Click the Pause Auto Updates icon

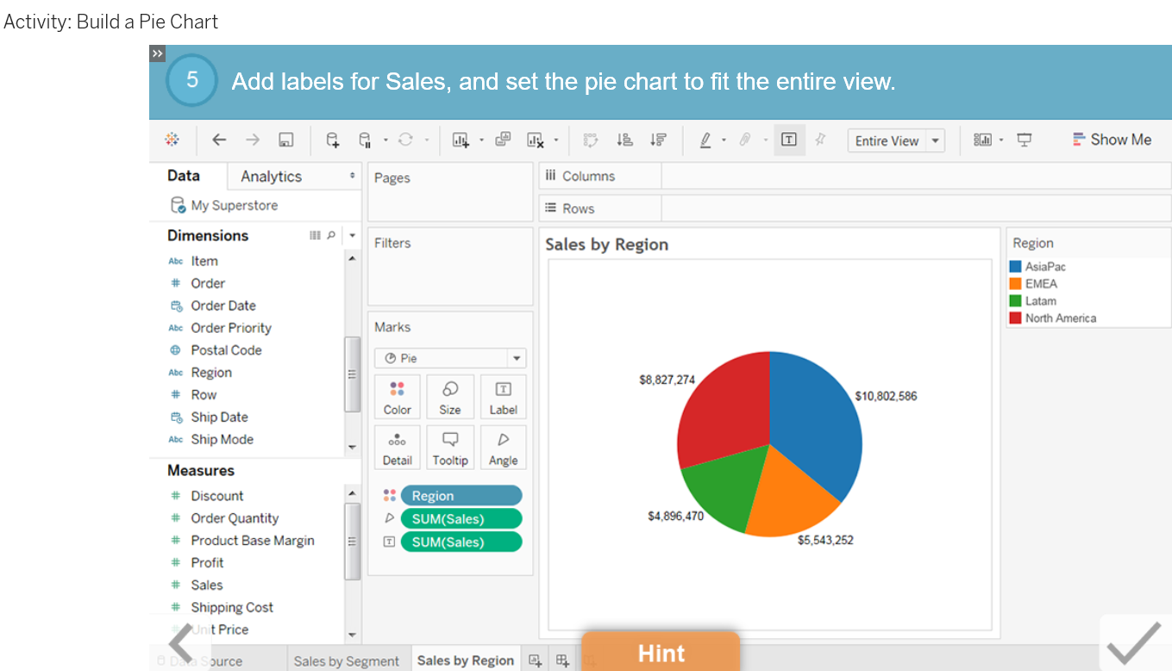coord(365,140)
